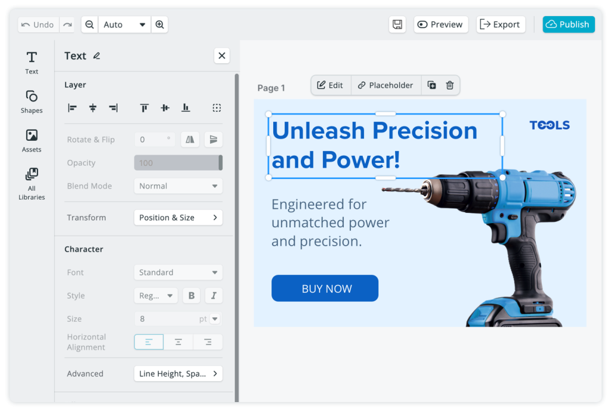Screen dimensions: 611x411
Task: Open the Shapes panel
Action: coord(31,101)
